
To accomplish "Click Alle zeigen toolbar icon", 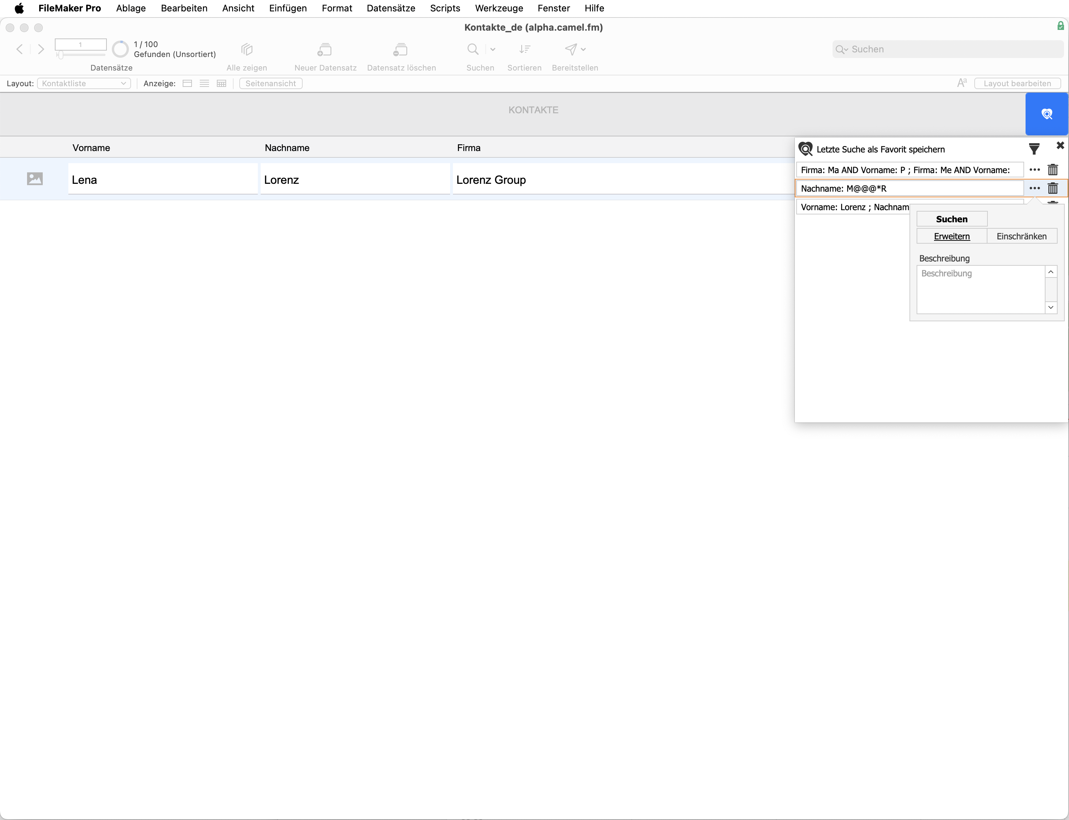I will coord(247,49).
